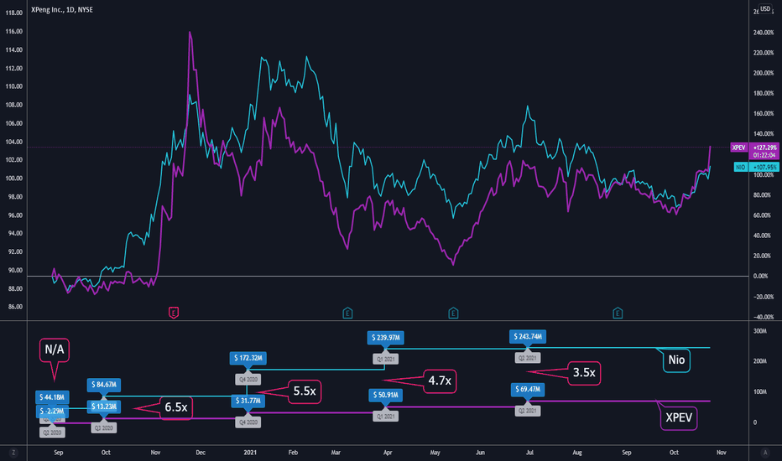782x461 pixels.
Task: Select the 3.5x callout annotation
Action: click(584, 373)
